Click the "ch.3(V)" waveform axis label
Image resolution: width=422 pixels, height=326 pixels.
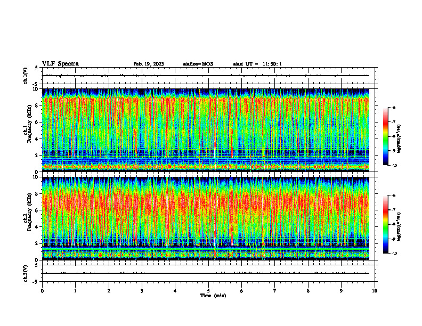[25, 273]
